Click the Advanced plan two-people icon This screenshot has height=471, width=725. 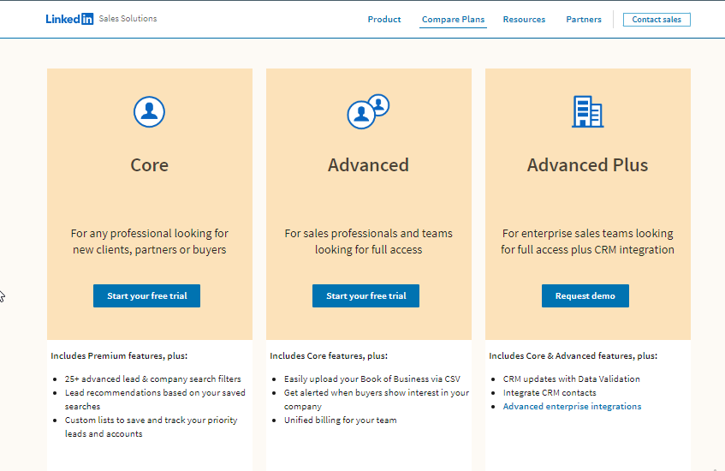coord(369,111)
